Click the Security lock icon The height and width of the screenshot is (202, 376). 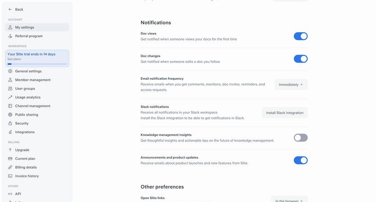10,124
